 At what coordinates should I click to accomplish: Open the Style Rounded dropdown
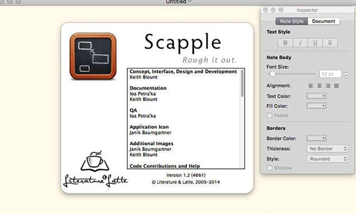pyautogui.click(x=327, y=159)
